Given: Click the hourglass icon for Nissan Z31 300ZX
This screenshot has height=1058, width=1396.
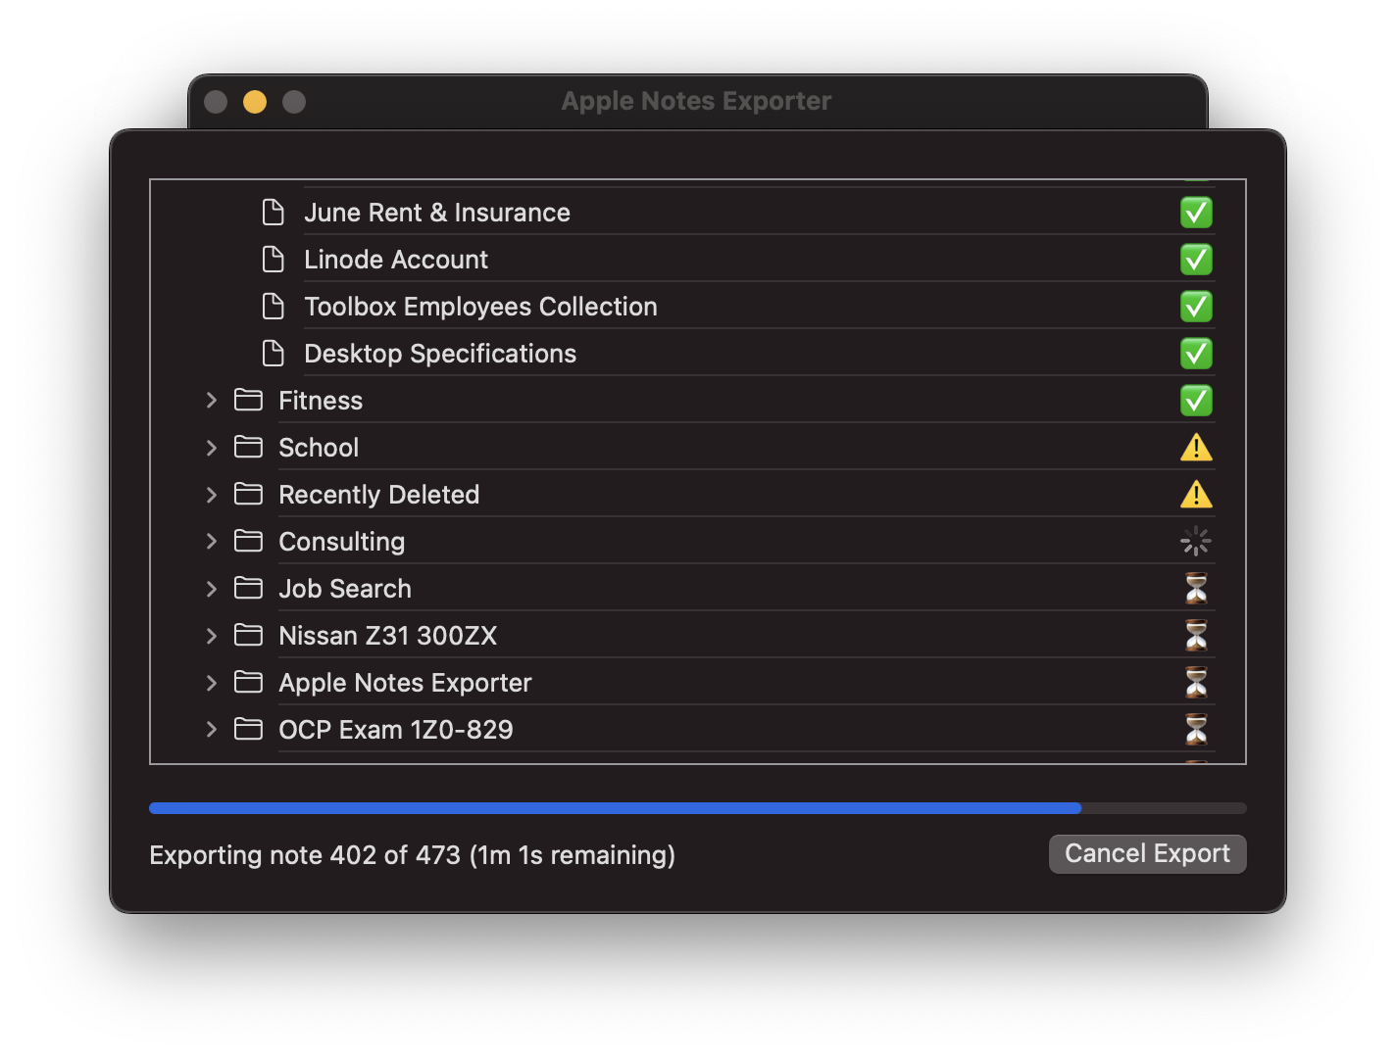Looking at the screenshot, I should tap(1196, 635).
